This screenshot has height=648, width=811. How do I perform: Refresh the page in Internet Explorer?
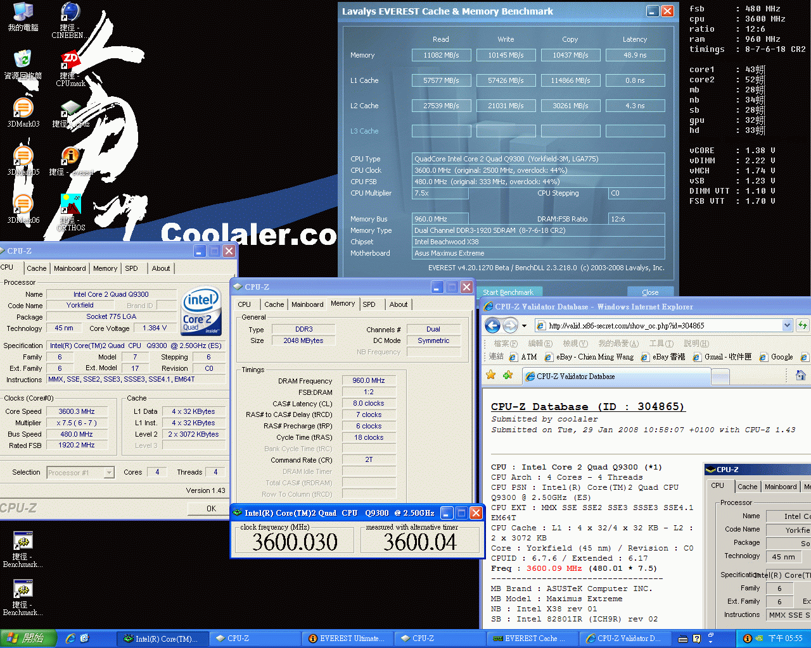tap(803, 325)
